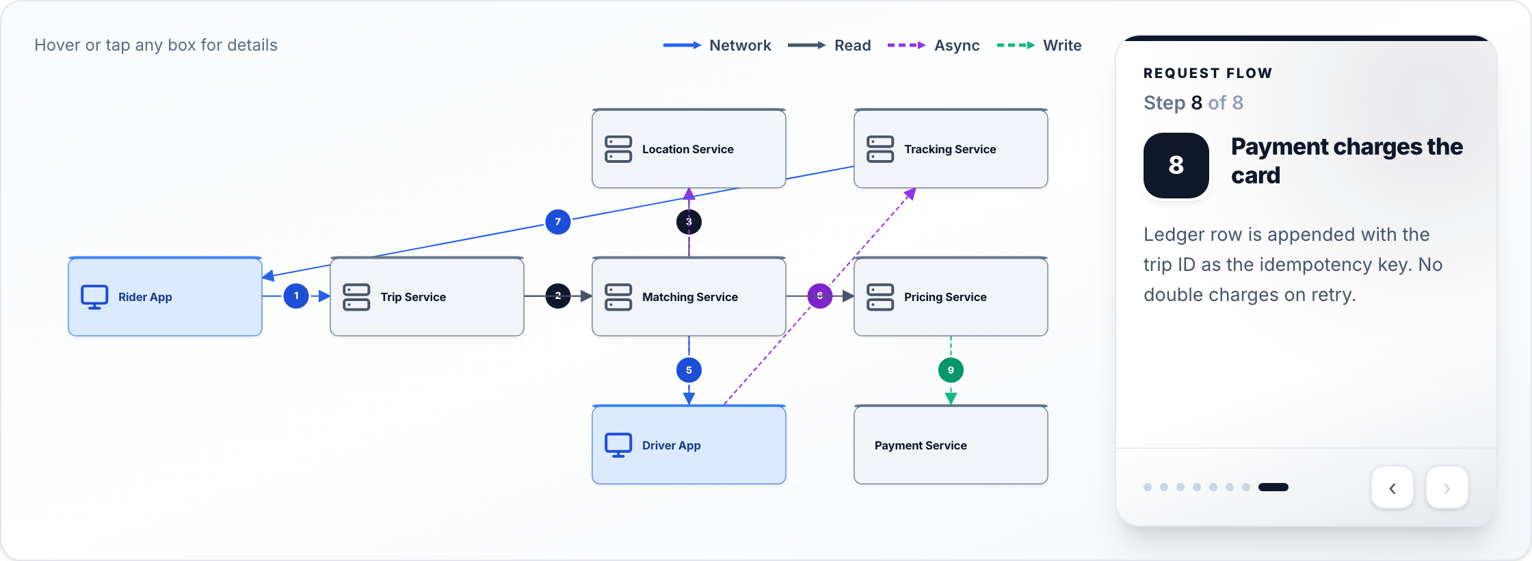Click the Write legend entry
1532x561 pixels.
(x=1040, y=45)
